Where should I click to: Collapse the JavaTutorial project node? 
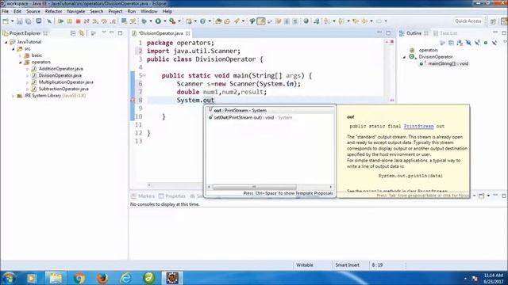tap(6, 42)
